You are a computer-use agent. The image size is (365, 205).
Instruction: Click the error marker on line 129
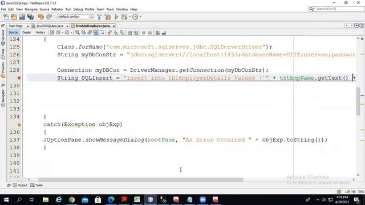point(19,78)
